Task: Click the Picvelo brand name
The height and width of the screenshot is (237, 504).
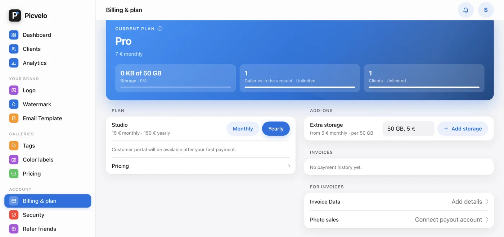Action: pos(36,15)
